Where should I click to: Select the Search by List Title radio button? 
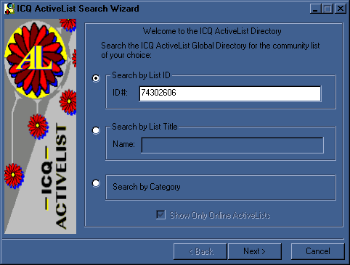coord(96,130)
